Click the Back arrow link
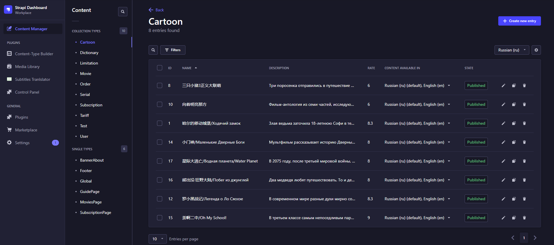Image resolution: width=554 pixels, height=245 pixels. pos(156,10)
